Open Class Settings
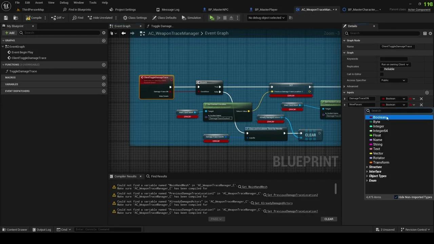434x244 pixels. 135,18
